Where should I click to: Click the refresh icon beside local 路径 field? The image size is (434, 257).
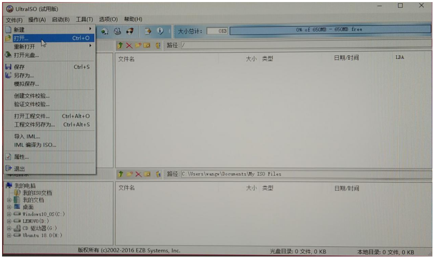click(158, 174)
